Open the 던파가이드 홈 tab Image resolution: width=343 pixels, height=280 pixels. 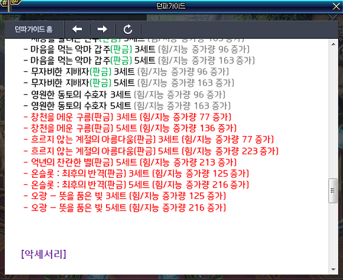(x=34, y=29)
